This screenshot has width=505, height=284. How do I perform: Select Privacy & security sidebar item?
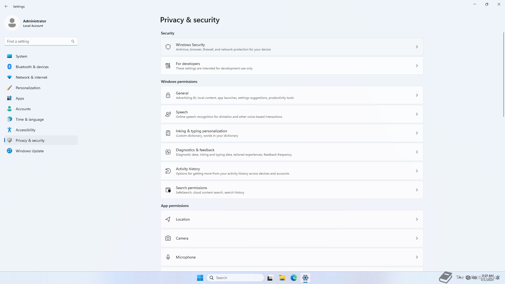pyautogui.click(x=41, y=140)
